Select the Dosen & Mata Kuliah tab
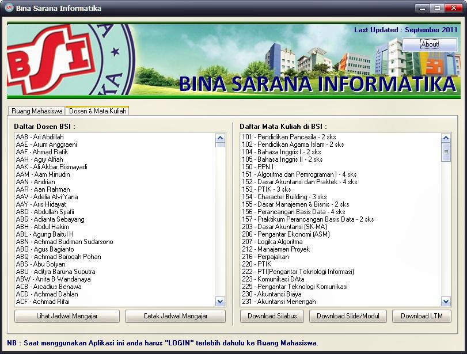Viewport: 467px width, 354px height. [97, 111]
